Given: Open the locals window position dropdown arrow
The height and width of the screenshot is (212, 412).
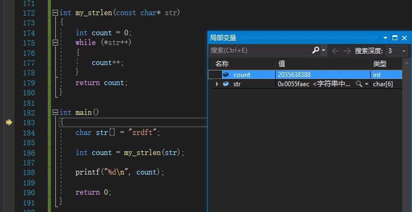Looking at the screenshot, I should point(385,38).
